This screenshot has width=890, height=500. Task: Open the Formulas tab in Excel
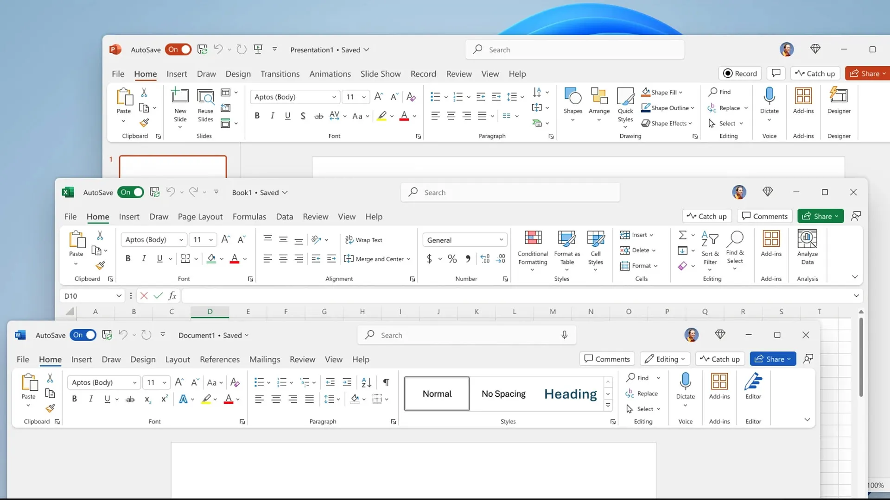pyautogui.click(x=249, y=216)
